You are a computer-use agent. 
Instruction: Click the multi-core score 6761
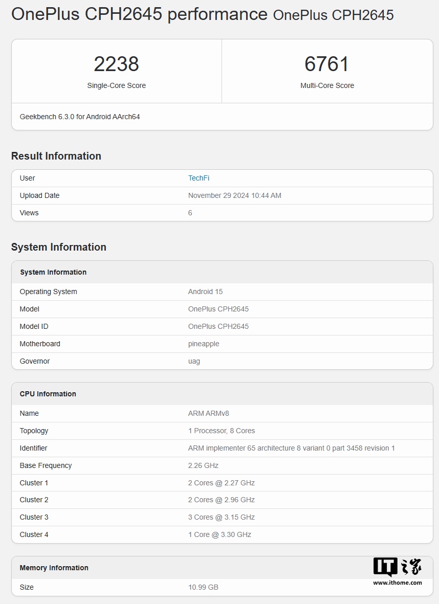coord(327,64)
